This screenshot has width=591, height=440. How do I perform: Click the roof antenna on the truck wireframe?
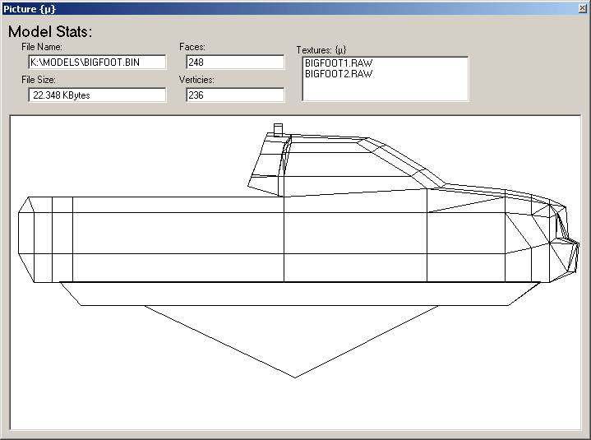click(x=278, y=129)
